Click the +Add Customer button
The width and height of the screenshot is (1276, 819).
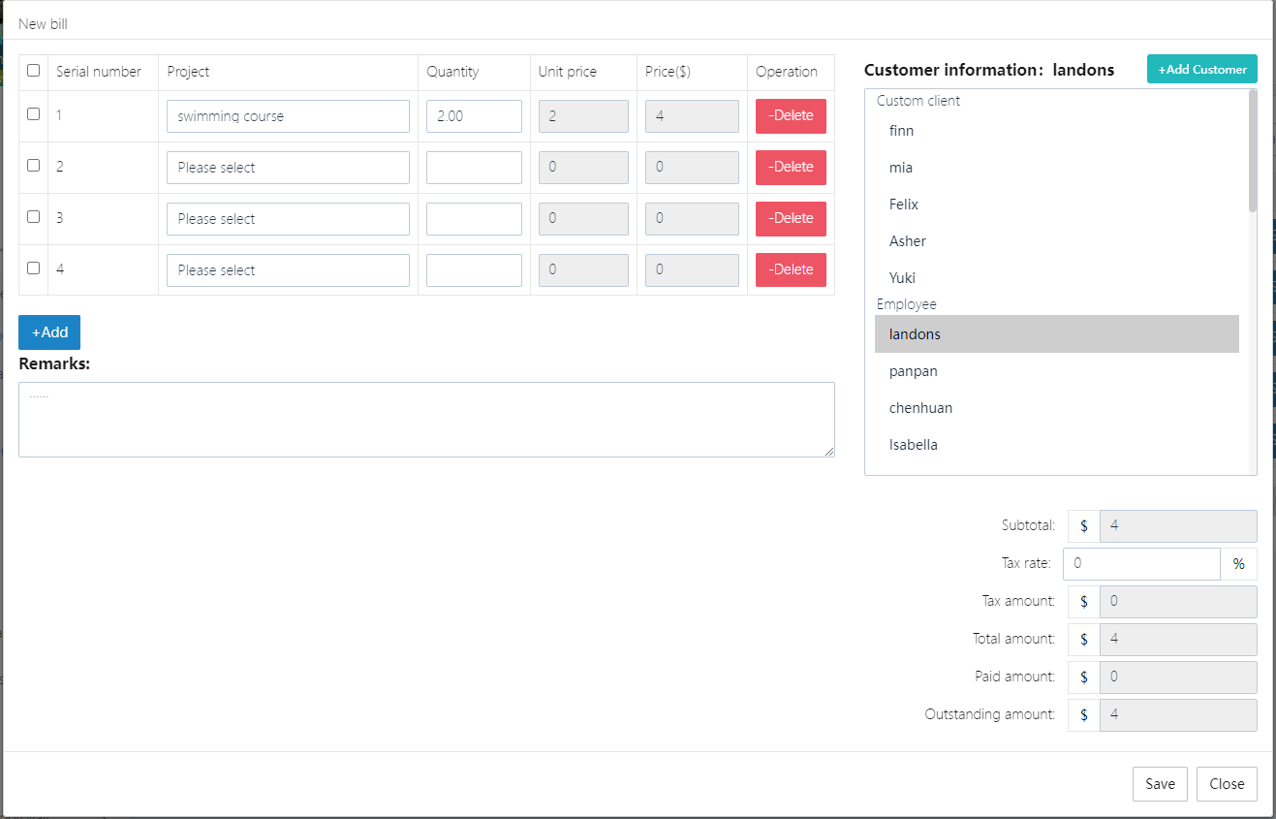coord(1201,70)
